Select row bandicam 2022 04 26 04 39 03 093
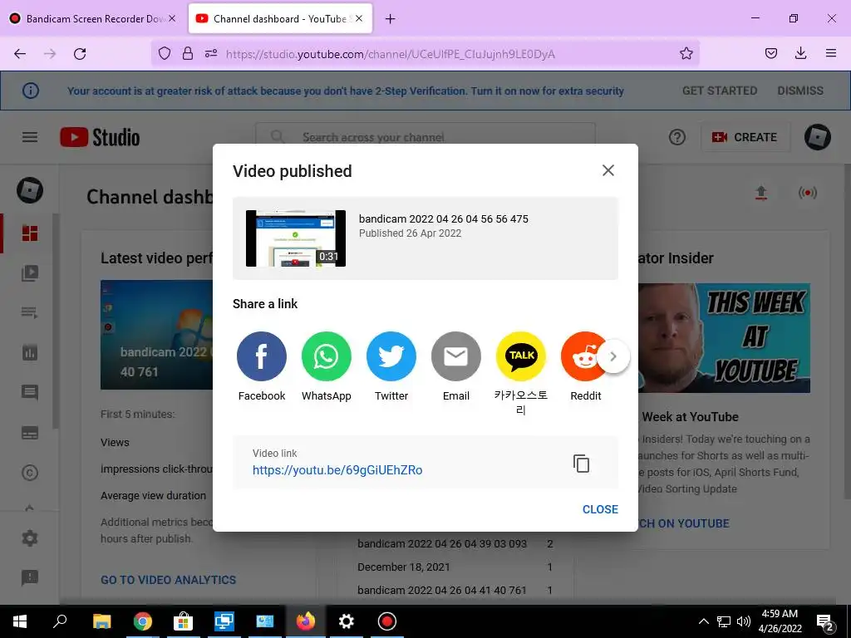 [455, 543]
